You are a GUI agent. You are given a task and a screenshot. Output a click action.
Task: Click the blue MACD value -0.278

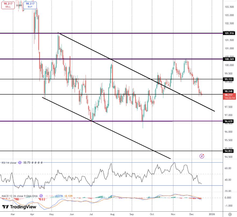(x=59, y=196)
